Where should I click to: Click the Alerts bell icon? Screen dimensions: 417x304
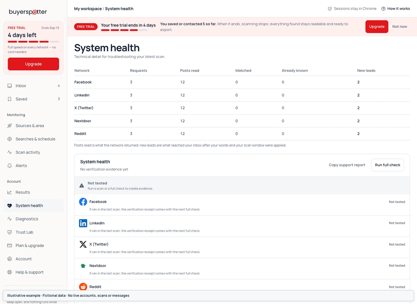(10, 166)
